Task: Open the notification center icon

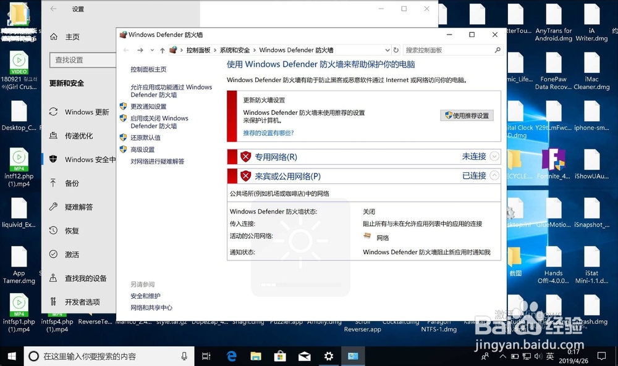Action: click(601, 356)
